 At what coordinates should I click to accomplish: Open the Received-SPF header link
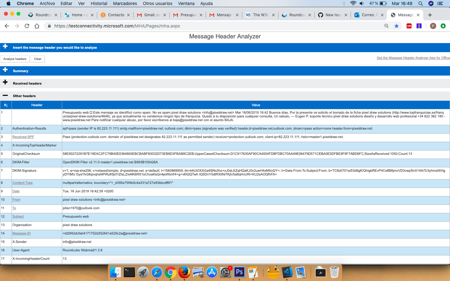(23, 137)
